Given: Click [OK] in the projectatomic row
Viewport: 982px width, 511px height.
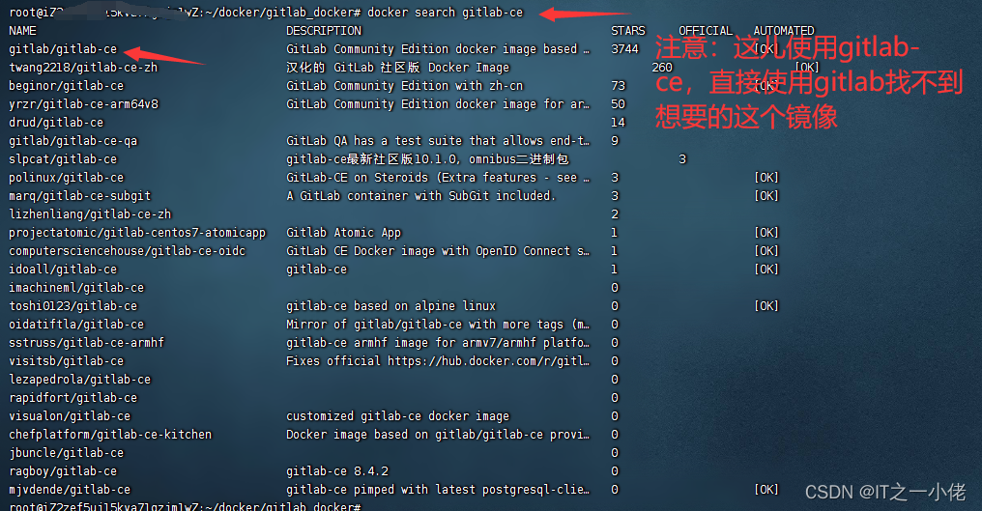Looking at the screenshot, I should (766, 233).
